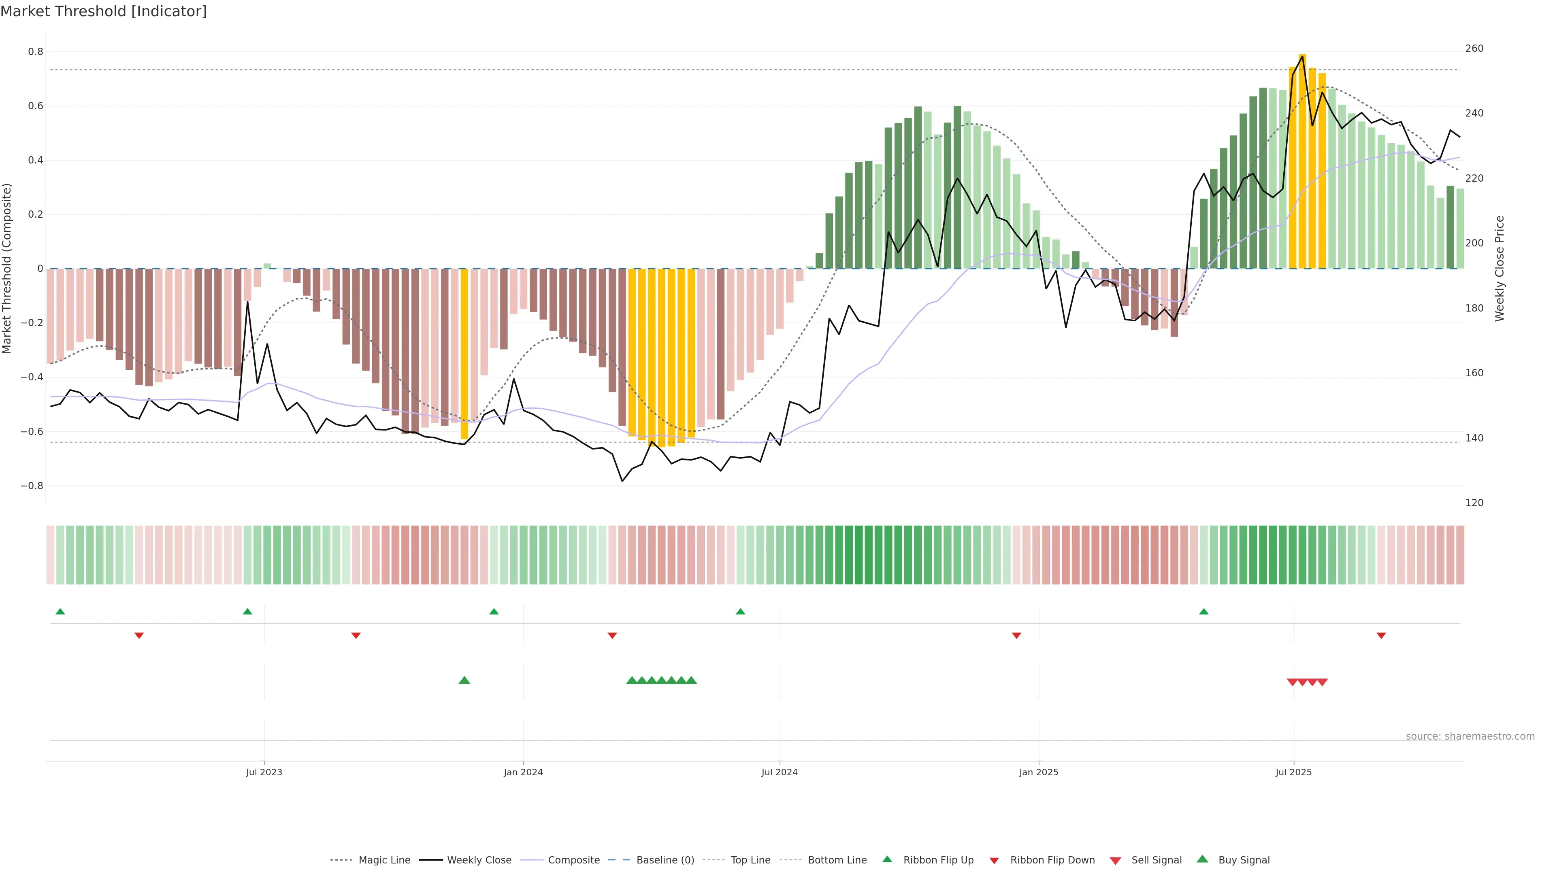The height and width of the screenshot is (874, 1555).
Task: Click the Bottom Line legend item
Action: tap(837, 860)
